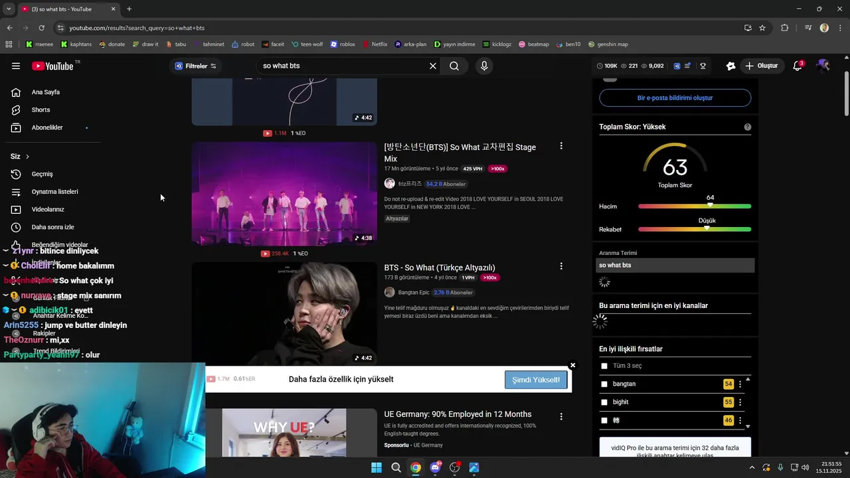Open more options for UE Germany ad
850x478 pixels.
click(561, 417)
